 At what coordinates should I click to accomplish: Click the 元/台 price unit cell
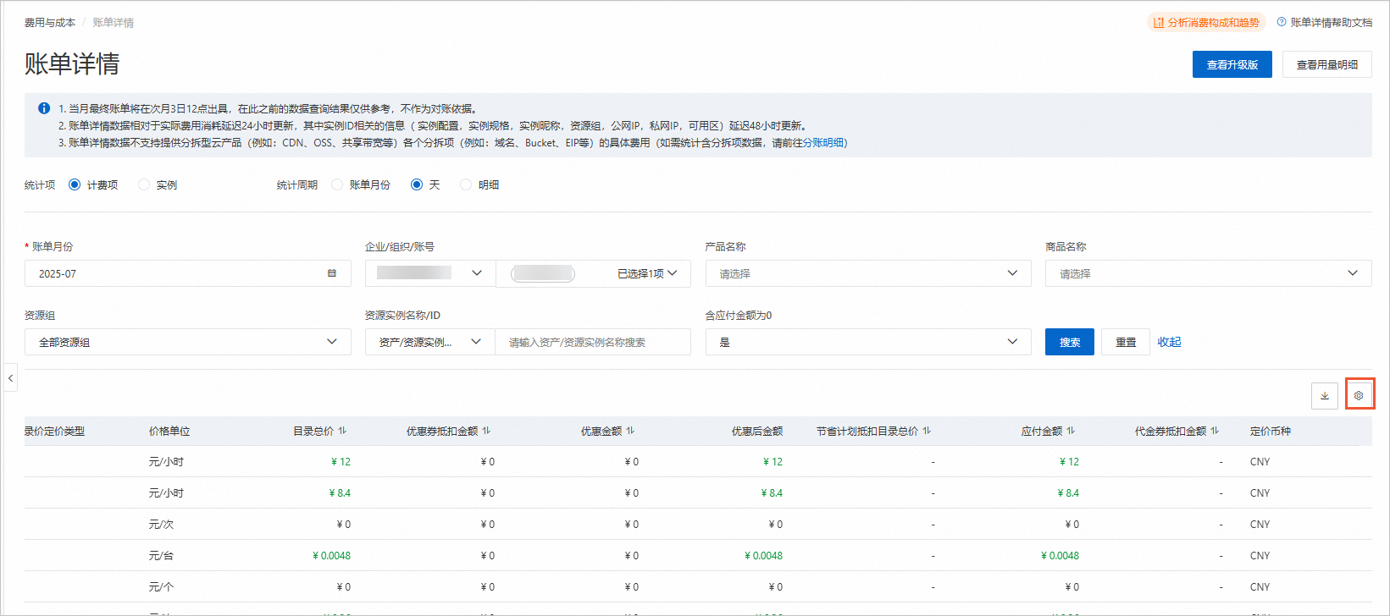click(161, 555)
